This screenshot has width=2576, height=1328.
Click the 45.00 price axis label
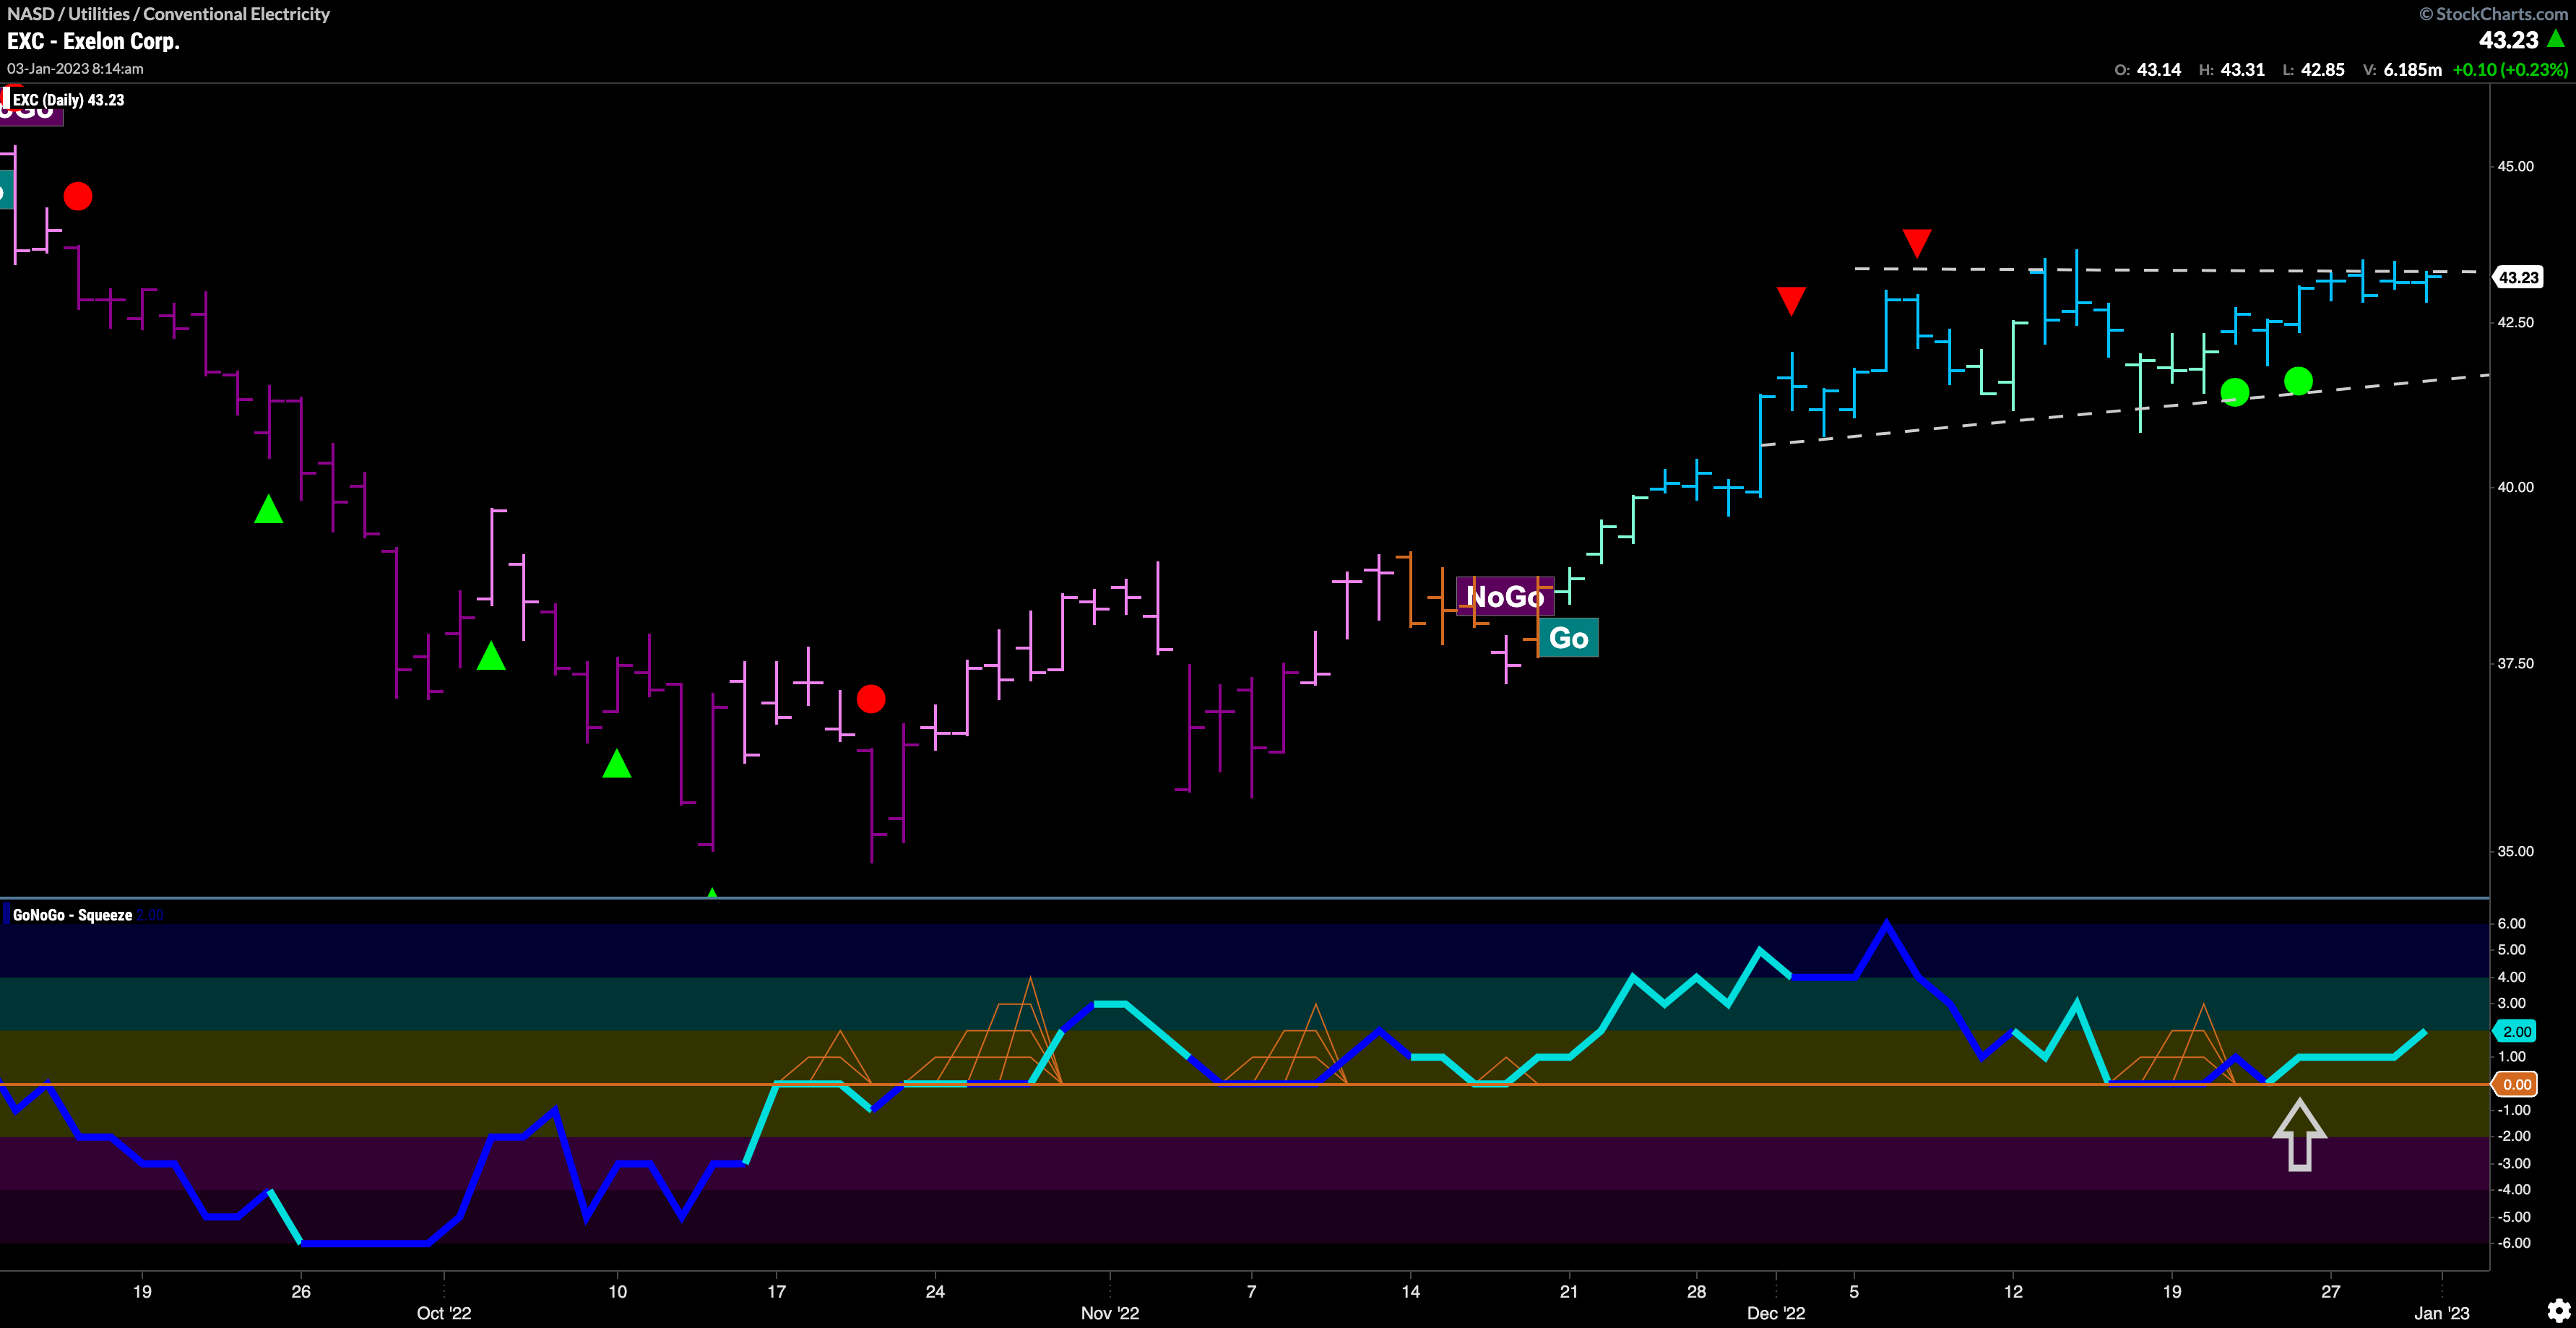2515,166
